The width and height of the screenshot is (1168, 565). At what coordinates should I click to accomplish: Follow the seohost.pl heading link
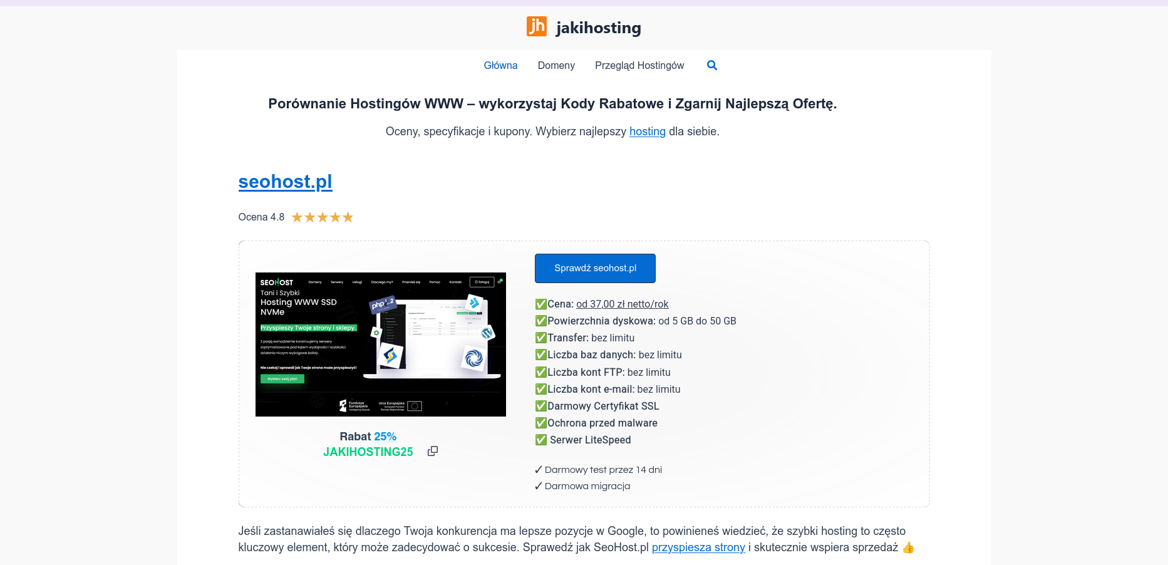point(285,181)
